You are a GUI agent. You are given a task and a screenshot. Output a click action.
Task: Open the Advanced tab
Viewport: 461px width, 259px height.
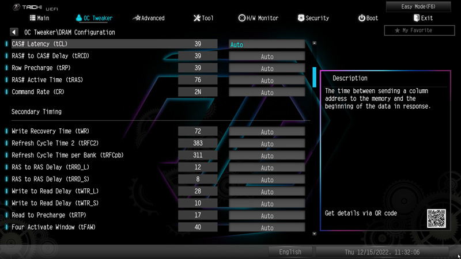[x=149, y=18]
